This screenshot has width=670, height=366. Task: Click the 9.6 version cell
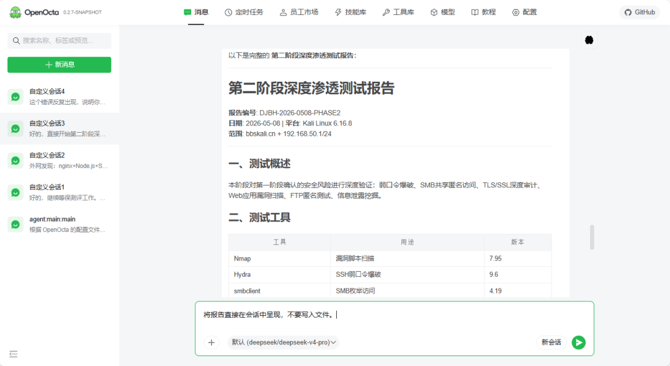click(517, 275)
